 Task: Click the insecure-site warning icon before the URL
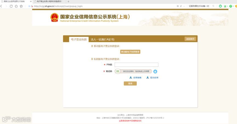(x=32, y=6)
